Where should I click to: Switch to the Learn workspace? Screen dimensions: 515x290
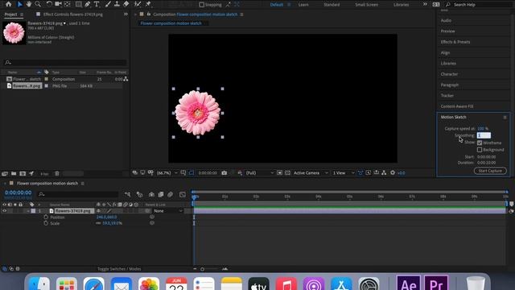coord(303,5)
